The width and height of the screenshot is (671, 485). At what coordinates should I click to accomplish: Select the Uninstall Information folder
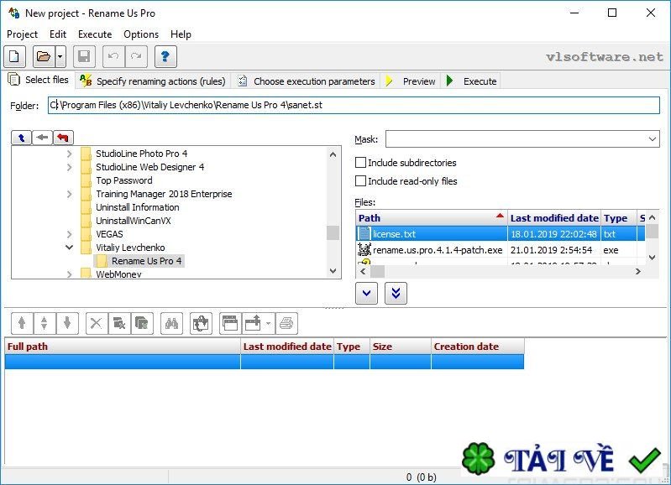138,207
